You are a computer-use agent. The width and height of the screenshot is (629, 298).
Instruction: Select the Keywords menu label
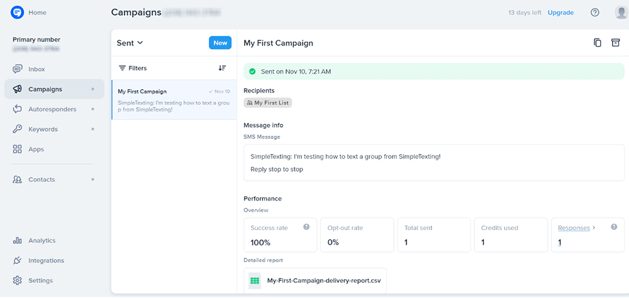pyautogui.click(x=43, y=129)
